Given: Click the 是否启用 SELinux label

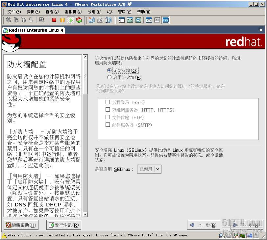Looking at the screenshot, I should click(x=114, y=169).
